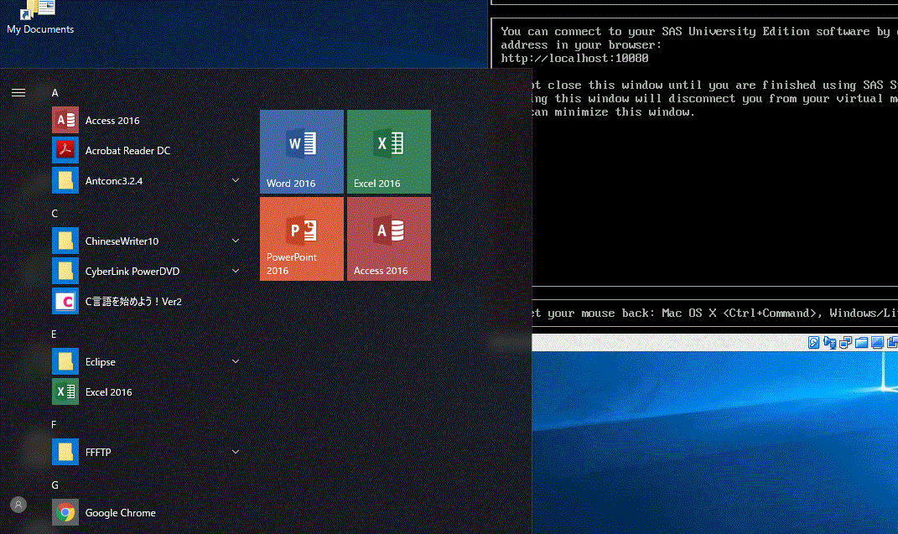Jump to letter G section header
Screen dimensions: 898x534
[x=55, y=485]
